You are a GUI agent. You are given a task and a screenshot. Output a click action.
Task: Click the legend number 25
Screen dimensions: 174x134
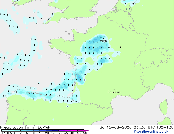pos(53,133)
